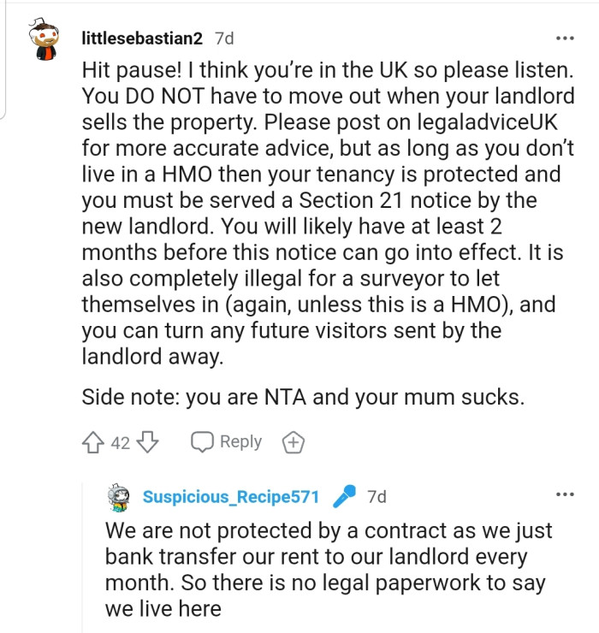Open more options on littlesebastian2's comment
The height and width of the screenshot is (633, 599).
pyautogui.click(x=565, y=38)
